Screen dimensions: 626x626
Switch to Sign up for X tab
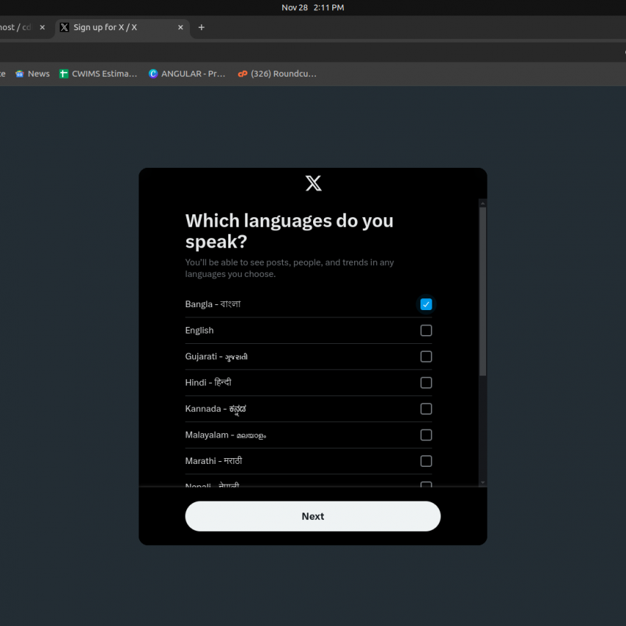[122, 27]
